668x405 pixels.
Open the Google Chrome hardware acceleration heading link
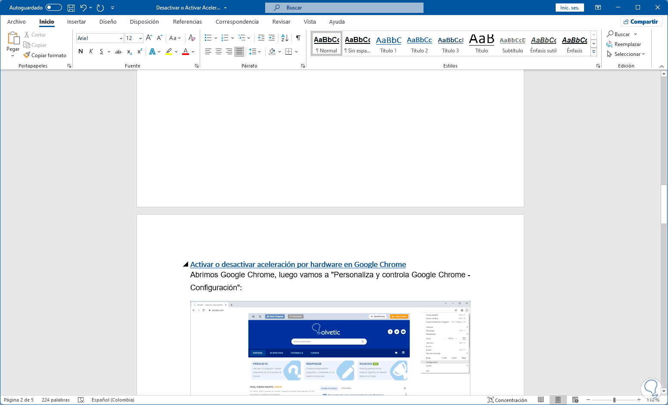[x=298, y=264]
